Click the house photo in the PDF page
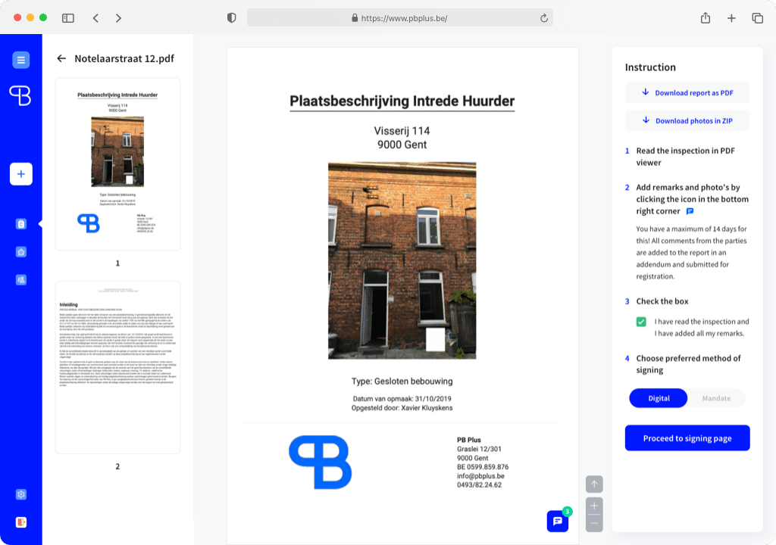Viewport: 776px width, 545px height. pos(402,260)
